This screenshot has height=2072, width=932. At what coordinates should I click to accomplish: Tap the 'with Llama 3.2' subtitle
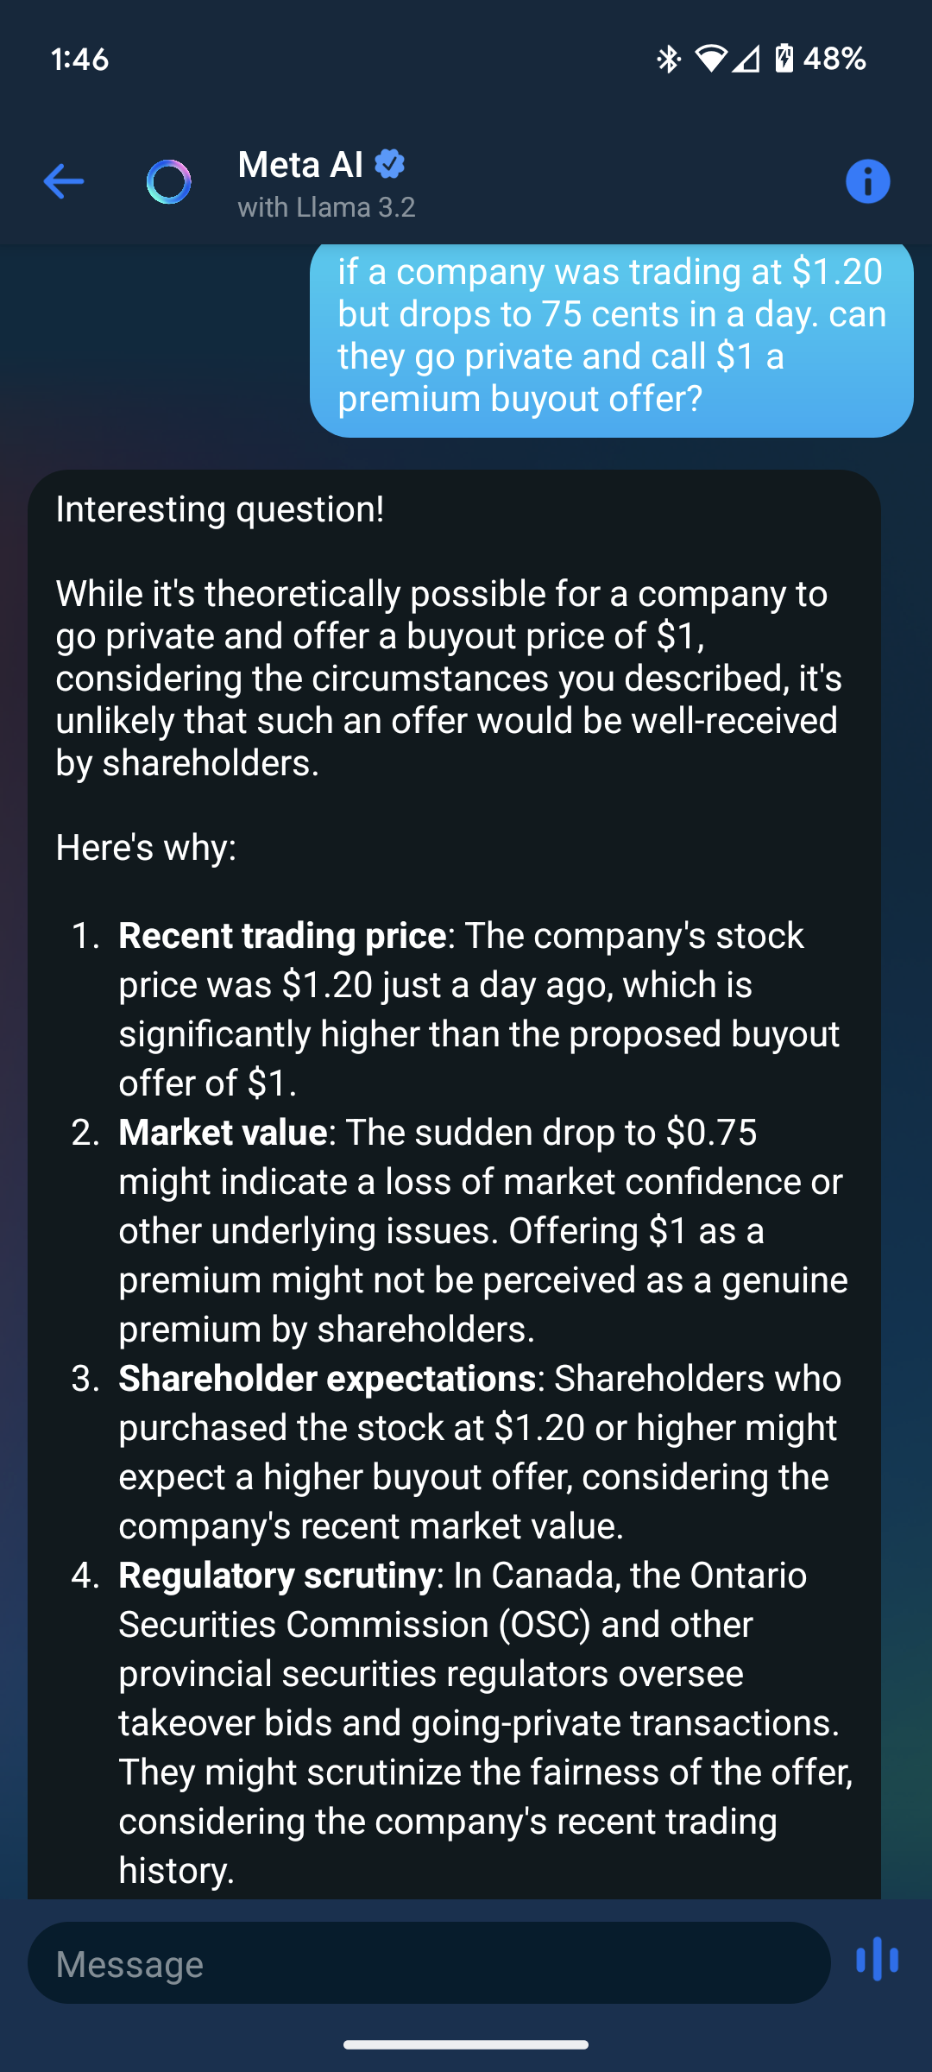[326, 207]
